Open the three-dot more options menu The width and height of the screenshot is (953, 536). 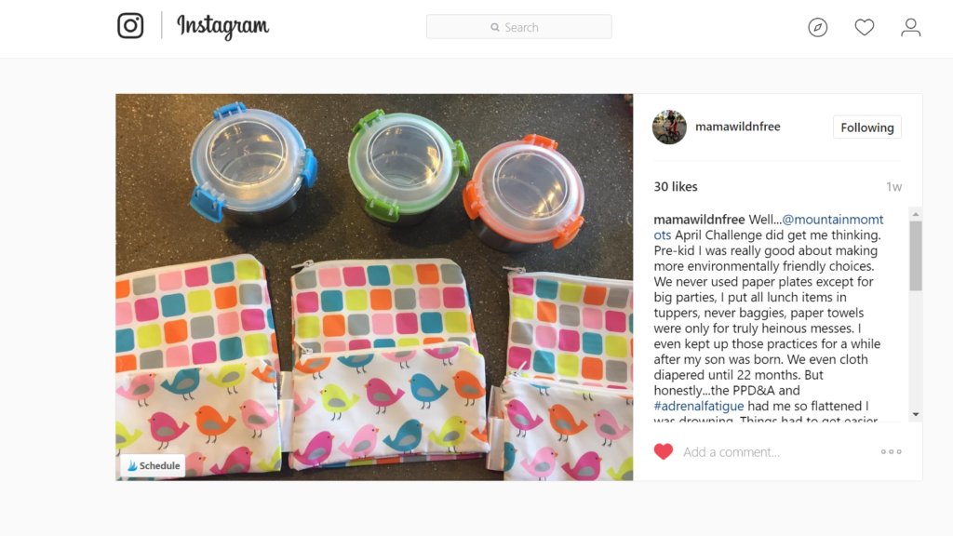pyautogui.click(x=891, y=451)
